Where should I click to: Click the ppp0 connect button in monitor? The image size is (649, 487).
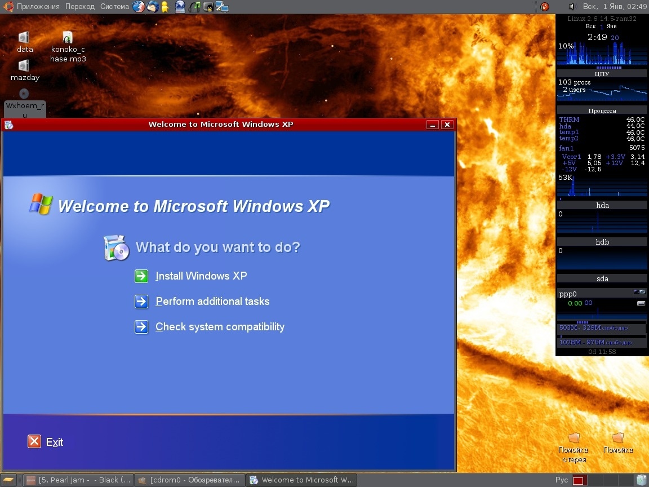coord(641,303)
